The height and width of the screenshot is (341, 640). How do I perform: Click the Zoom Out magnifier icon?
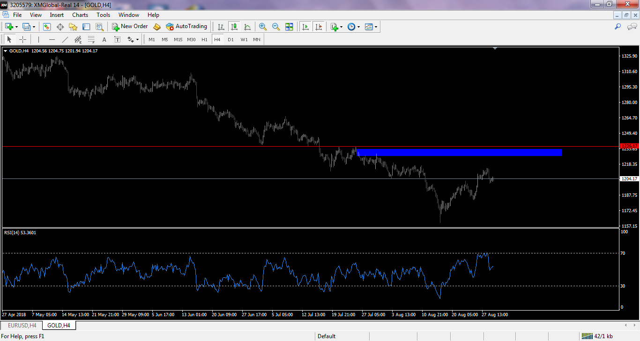pyautogui.click(x=276, y=27)
